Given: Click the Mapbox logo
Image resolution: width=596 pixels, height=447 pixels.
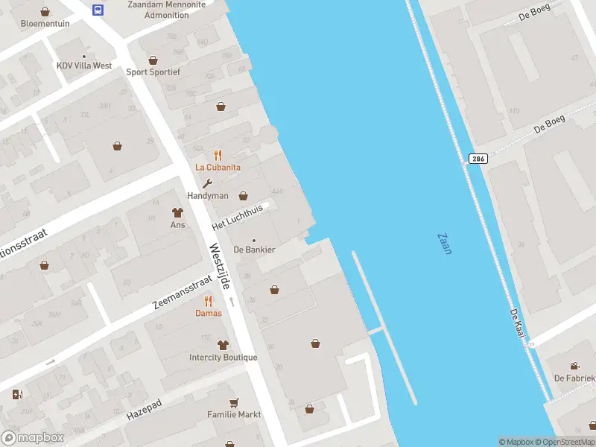Looking at the screenshot, I should tap(32, 438).
